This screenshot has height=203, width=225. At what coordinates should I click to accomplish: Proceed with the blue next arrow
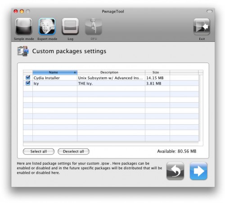pos(198,171)
